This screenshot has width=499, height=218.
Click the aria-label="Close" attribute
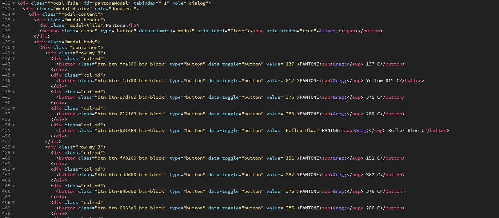coord(222,31)
